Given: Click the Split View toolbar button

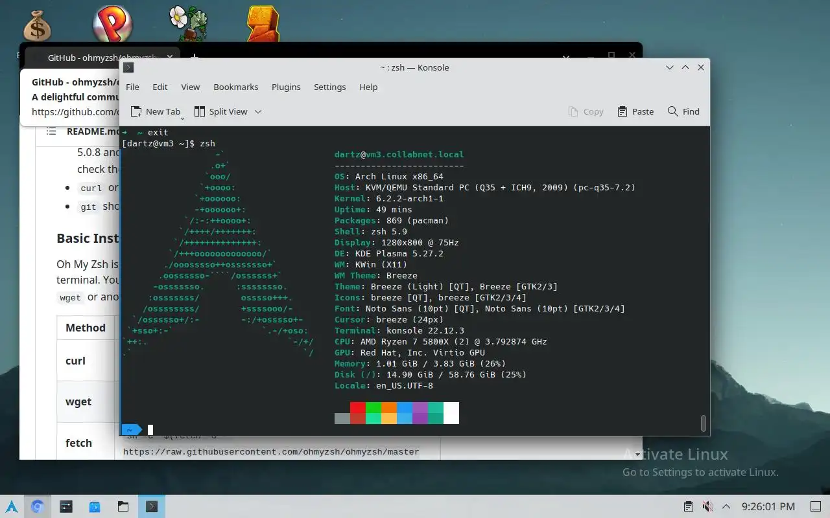Looking at the screenshot, I should click(x=221, y=111).
